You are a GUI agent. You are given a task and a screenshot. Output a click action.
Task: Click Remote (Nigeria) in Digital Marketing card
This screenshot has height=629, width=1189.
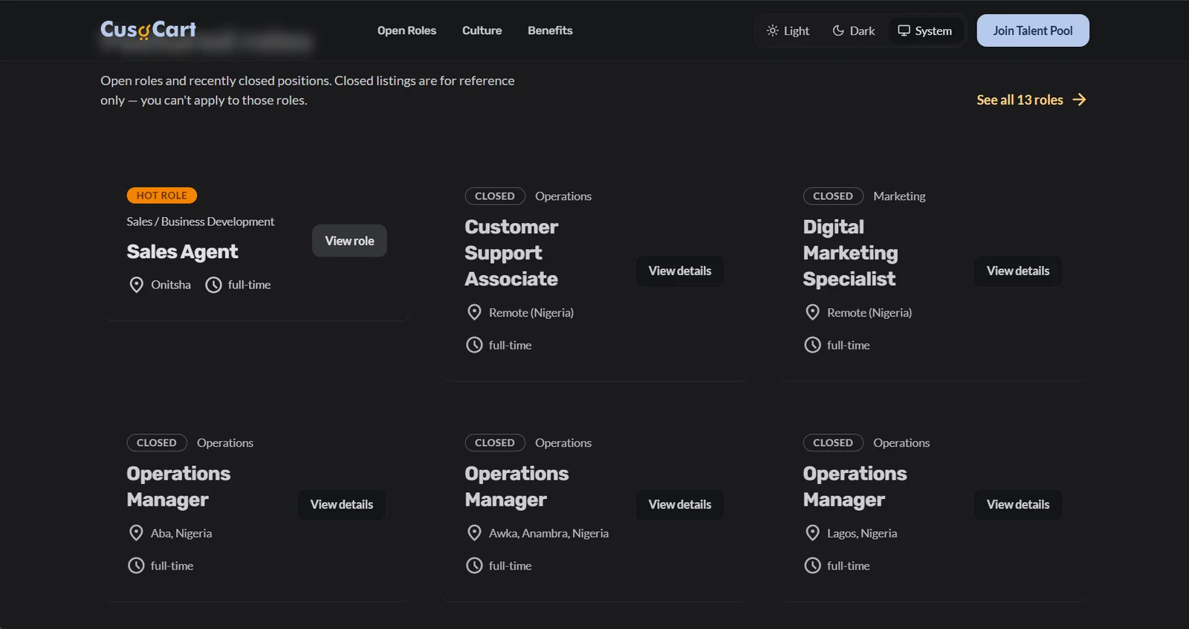pyautogui.click(x=869, y=313)
